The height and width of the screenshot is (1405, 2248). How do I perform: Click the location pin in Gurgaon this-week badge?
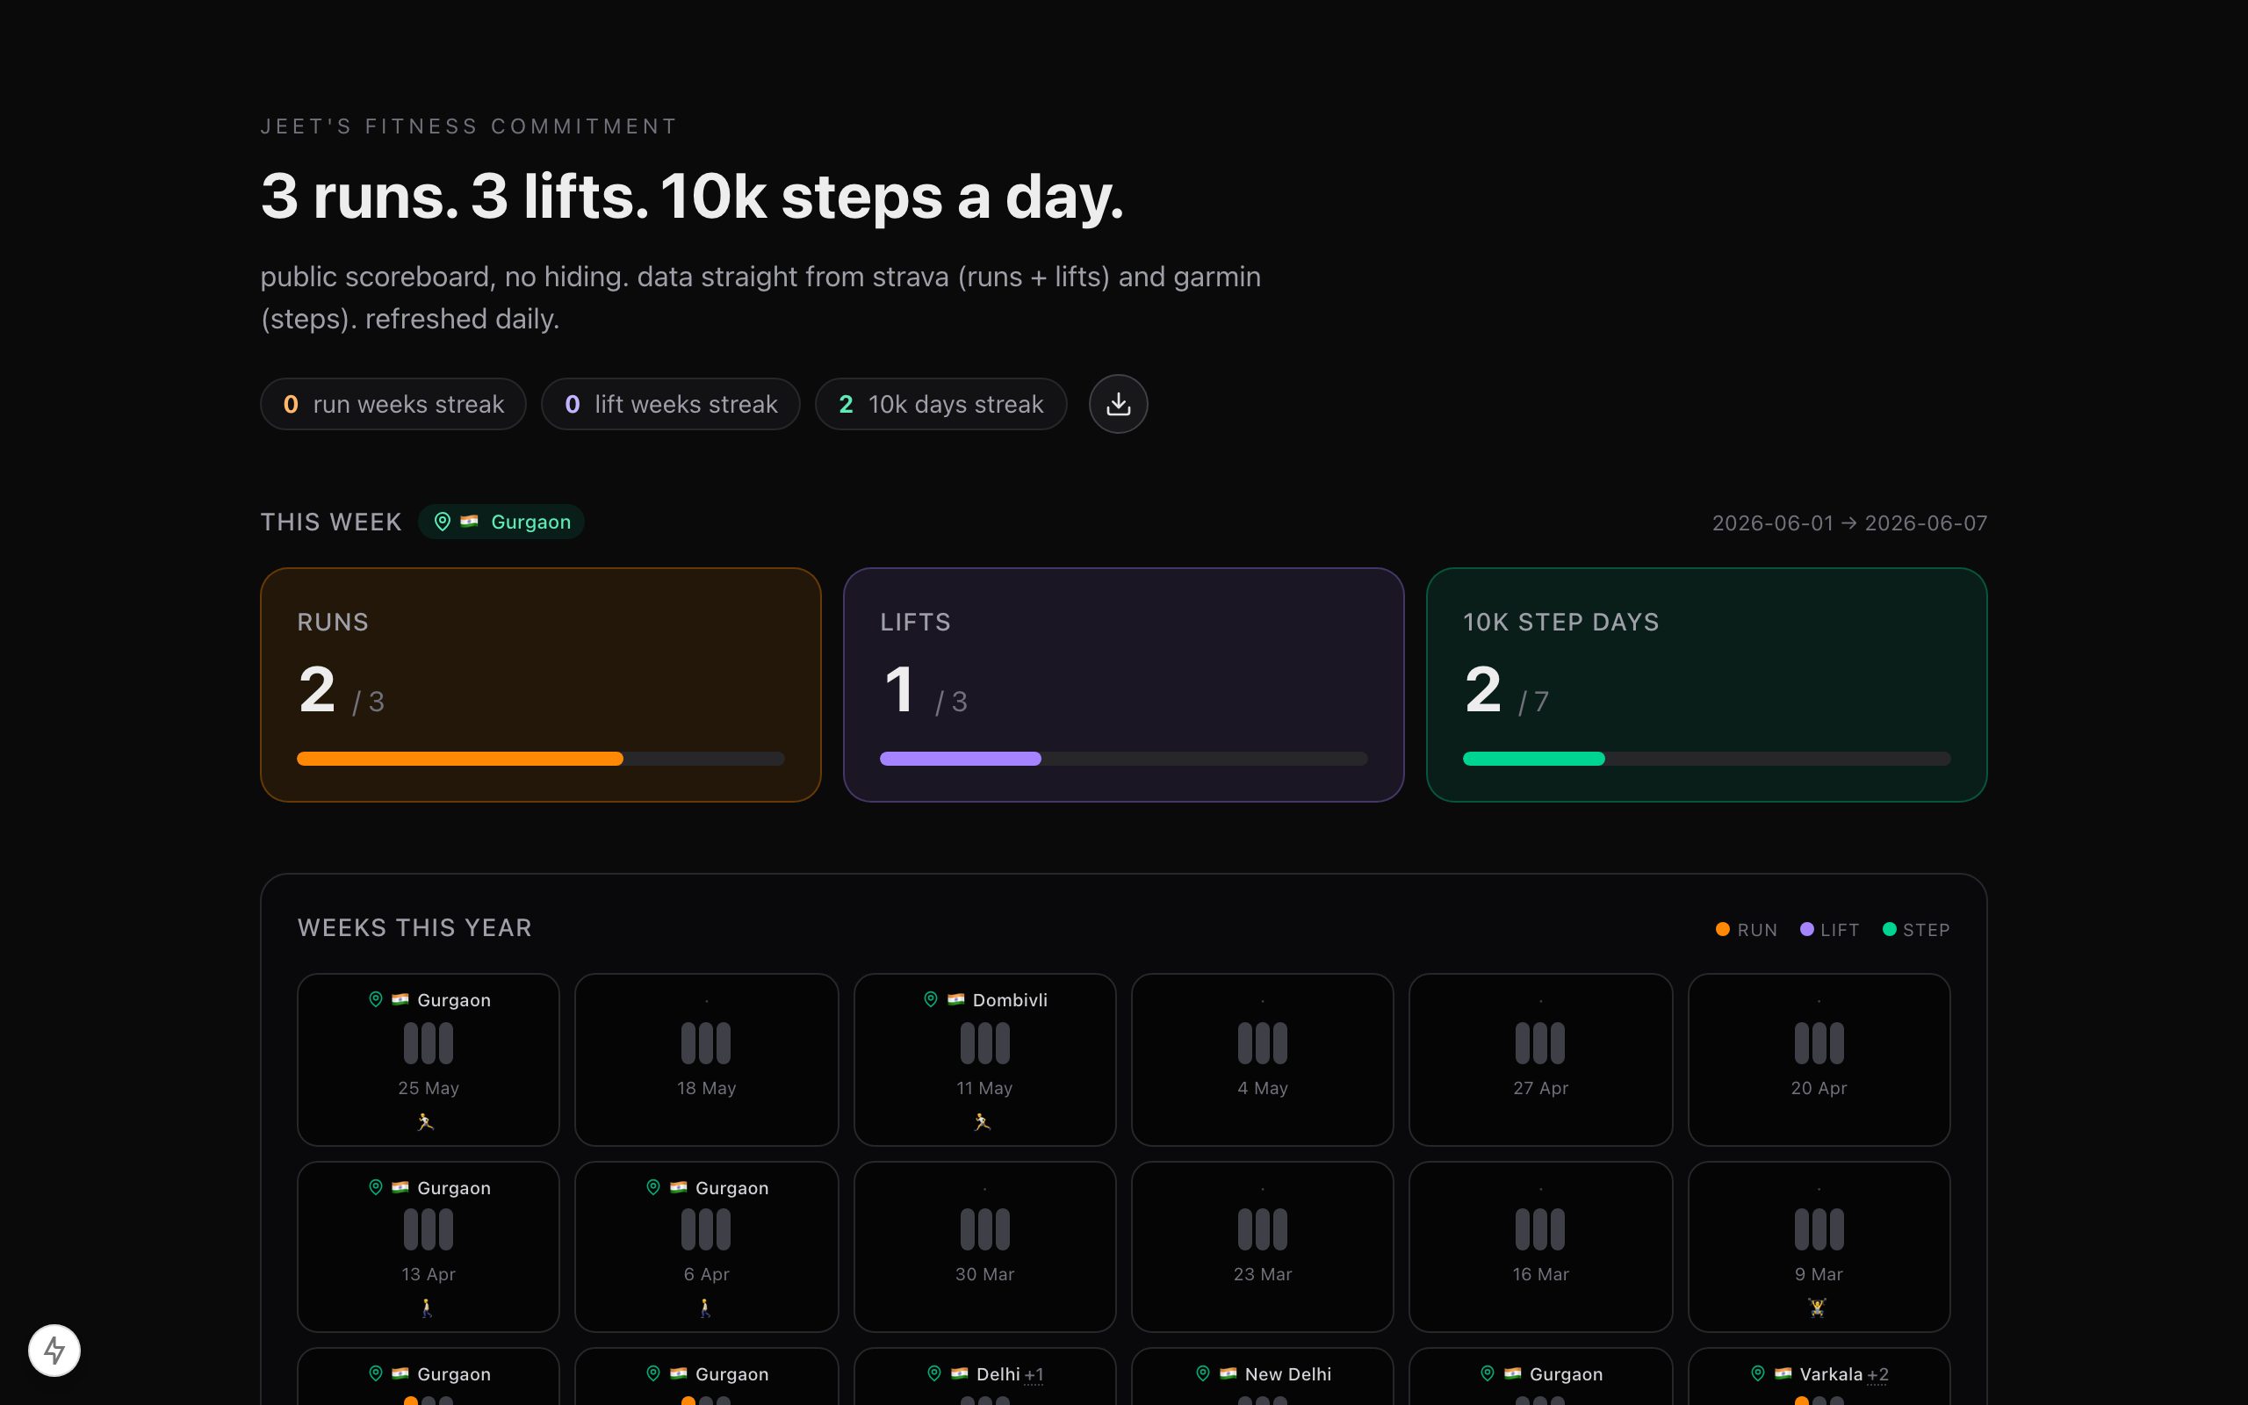click(x=443, y=522)
